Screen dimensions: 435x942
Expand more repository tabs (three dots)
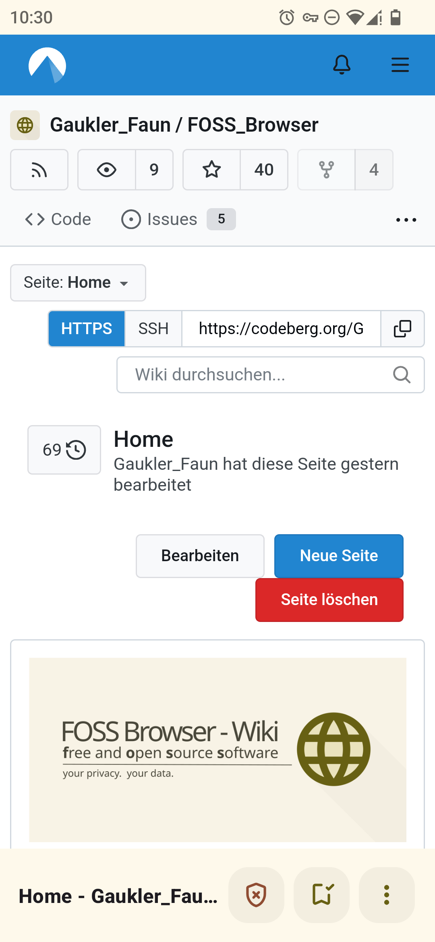[x=406, y=220]
